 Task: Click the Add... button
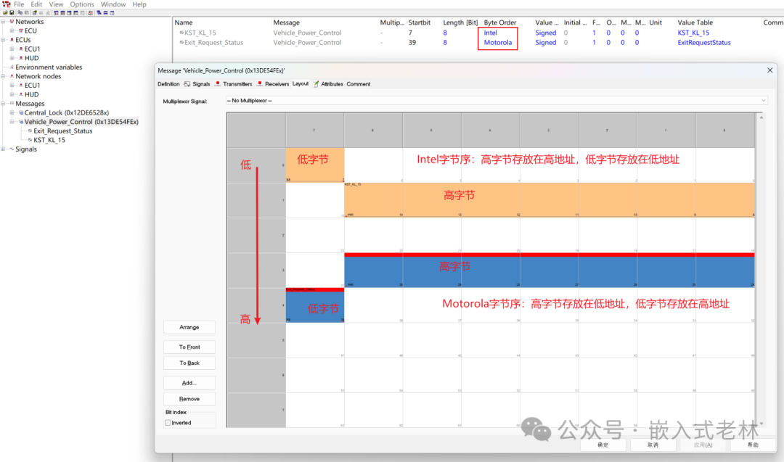(x=189, y=383)
